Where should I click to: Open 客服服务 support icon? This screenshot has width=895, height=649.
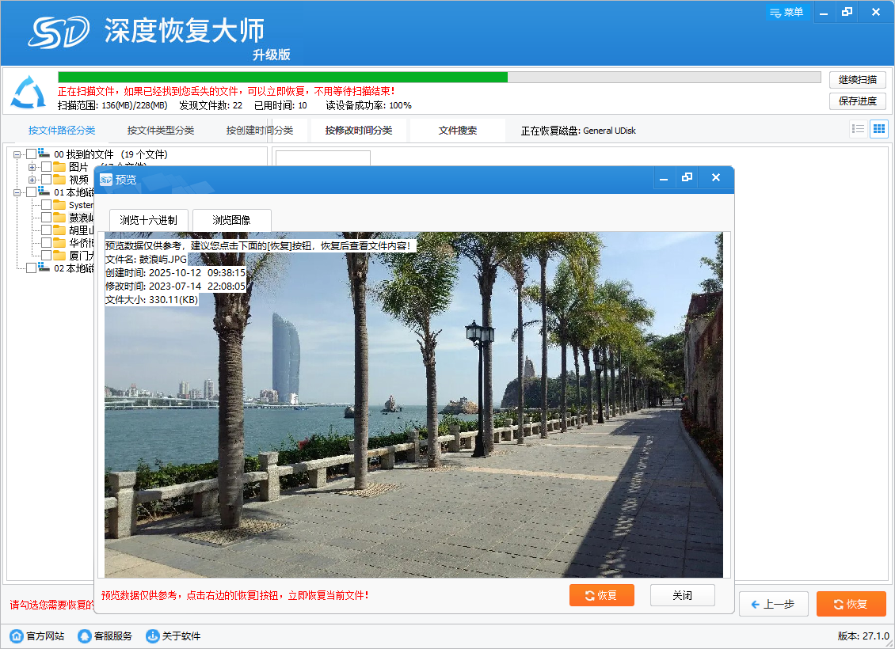[x=85, y=636]
